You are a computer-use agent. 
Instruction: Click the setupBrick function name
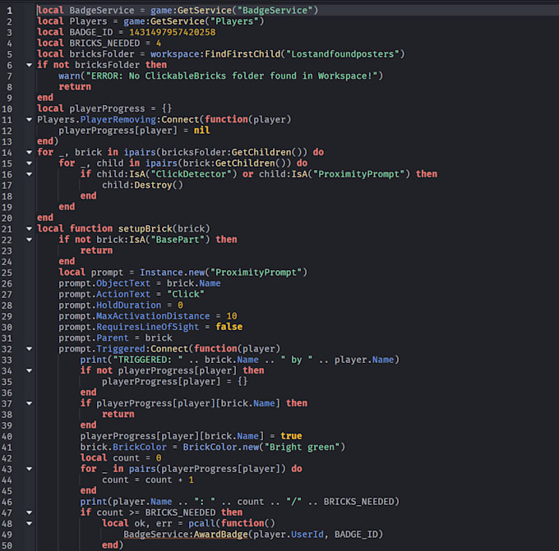(146, 228)
